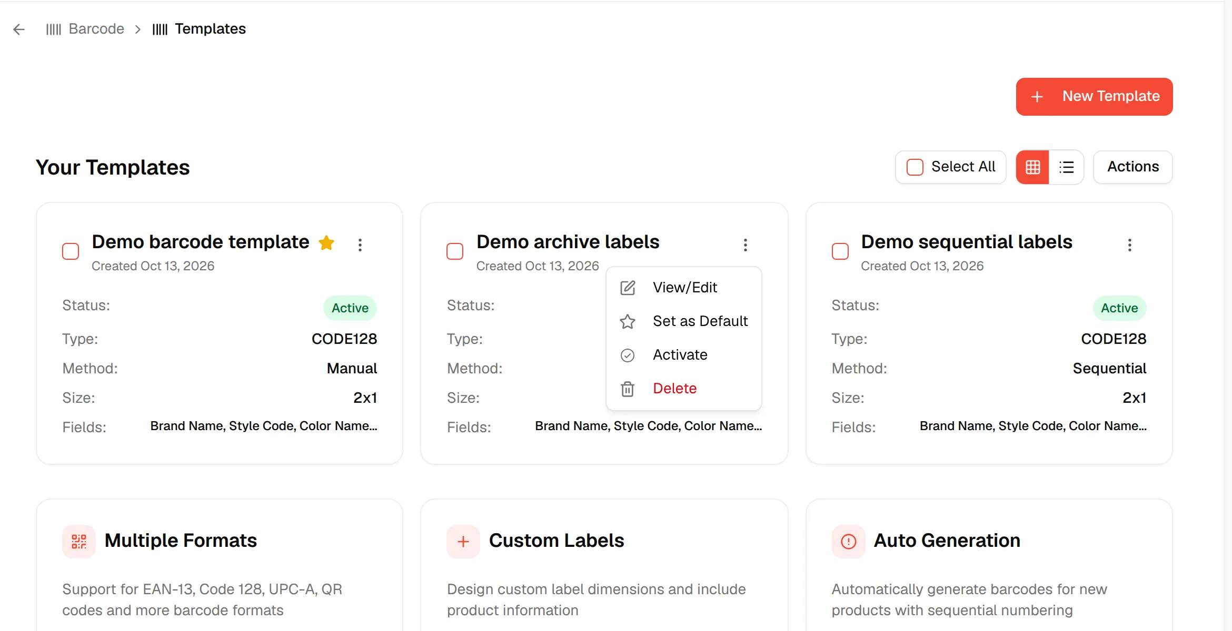Click the Multiple Formats heading

point(181,541)
